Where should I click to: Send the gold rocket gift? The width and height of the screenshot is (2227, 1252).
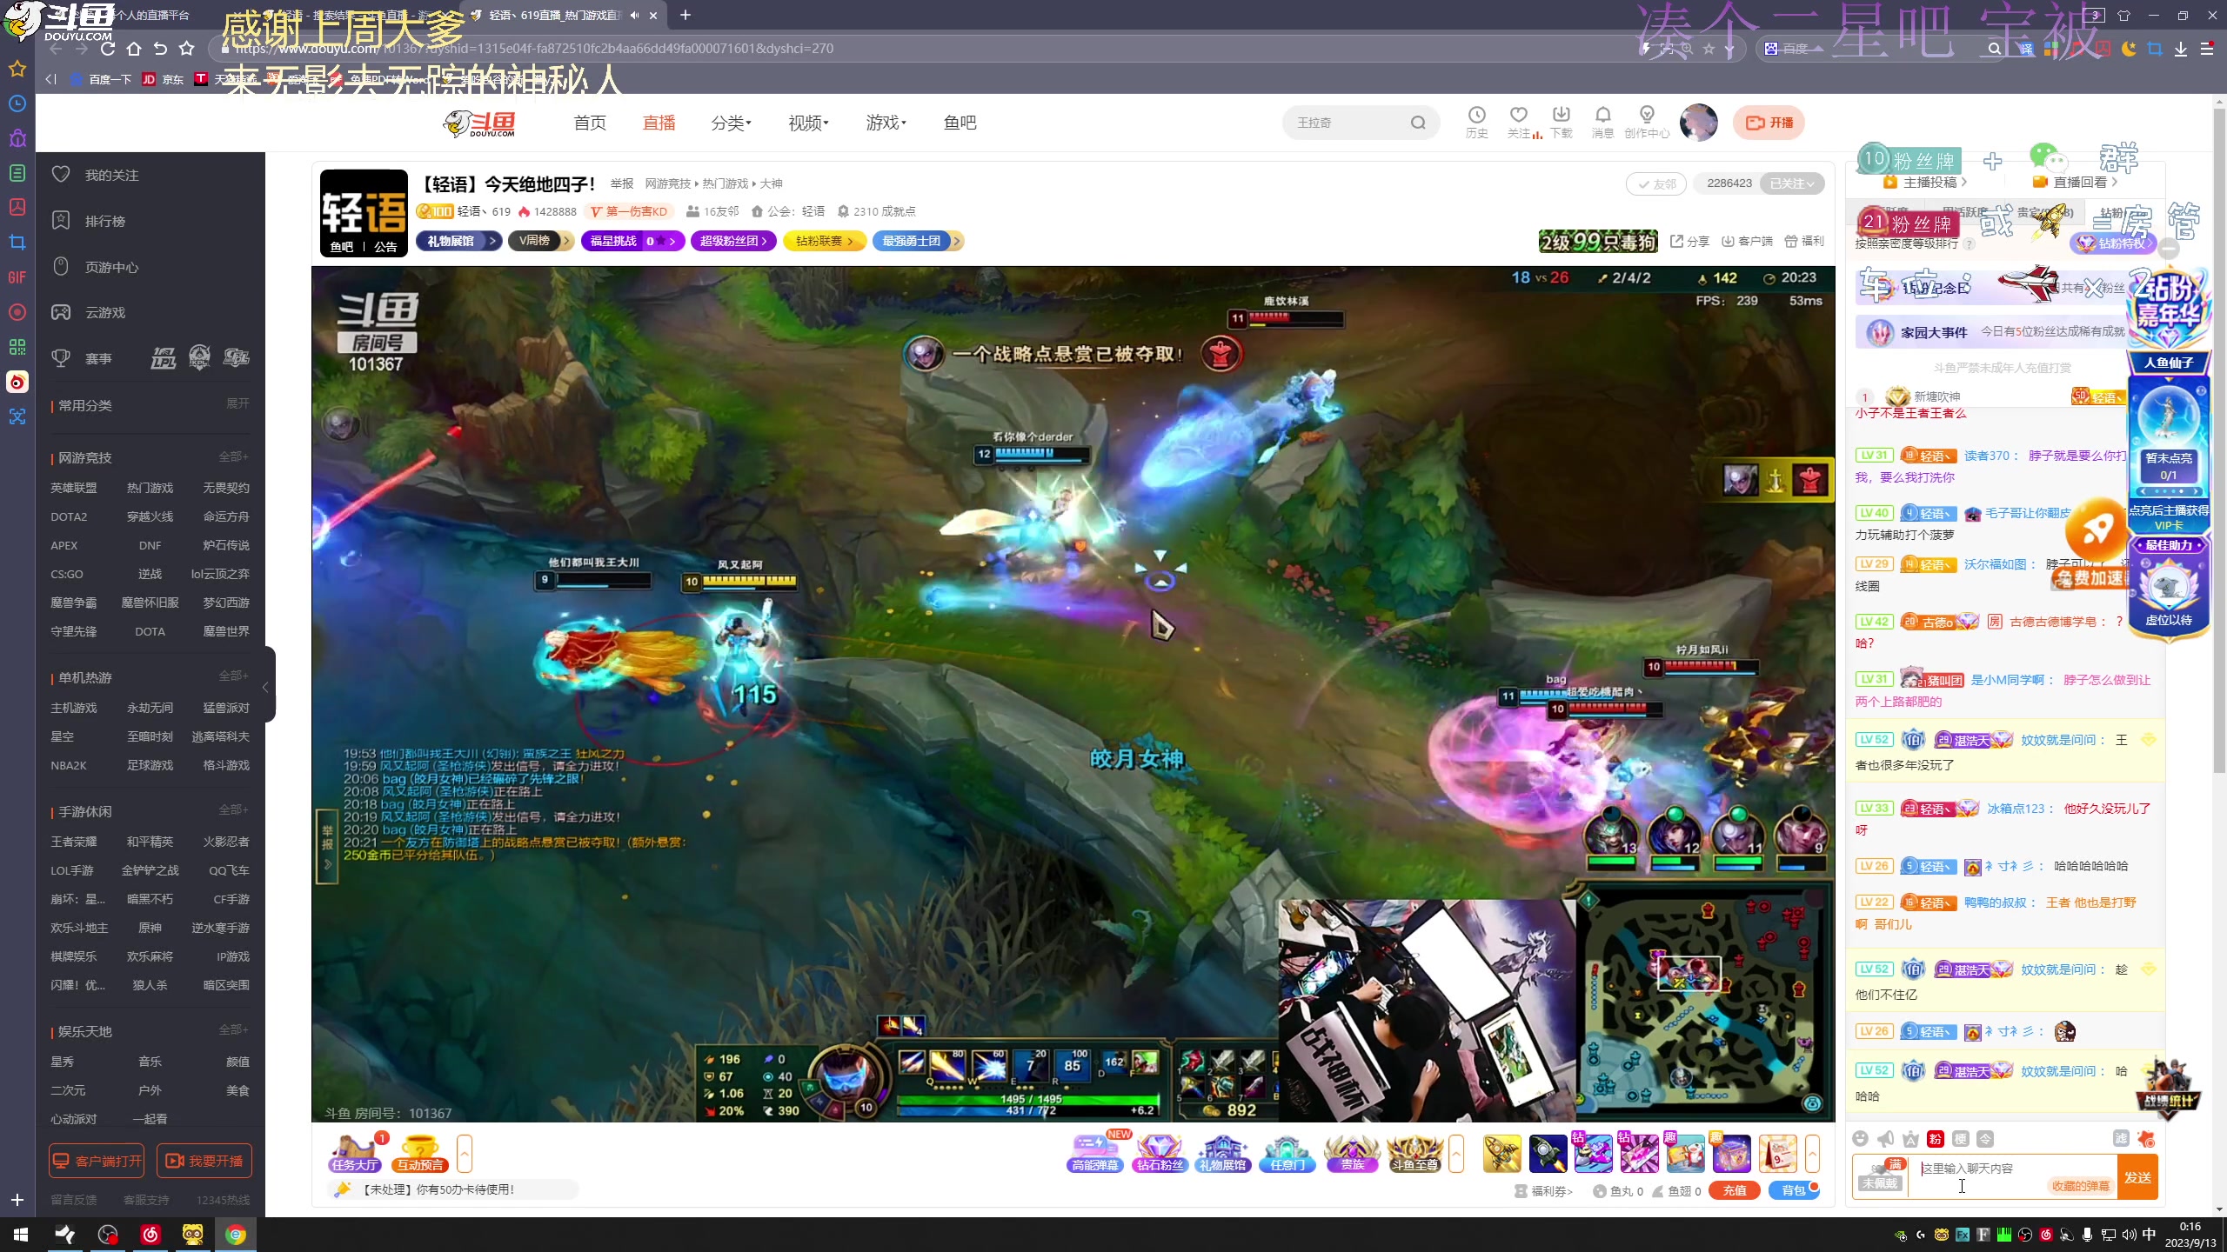tap(1502, 1154)
